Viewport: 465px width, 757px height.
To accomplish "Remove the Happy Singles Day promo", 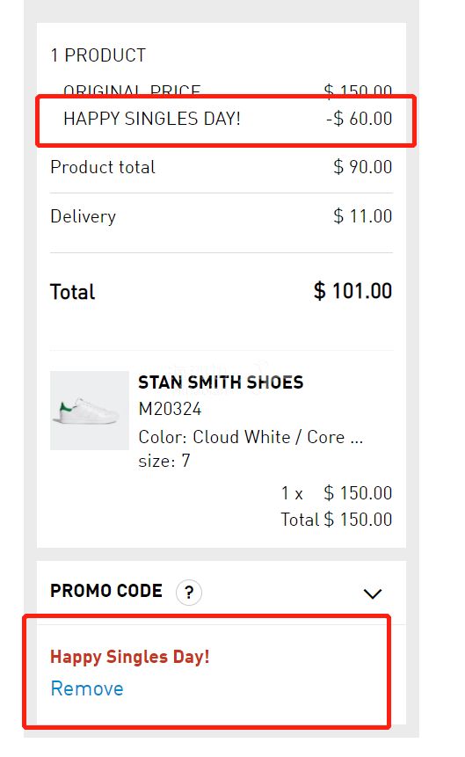I will click(x=87, y=688).
